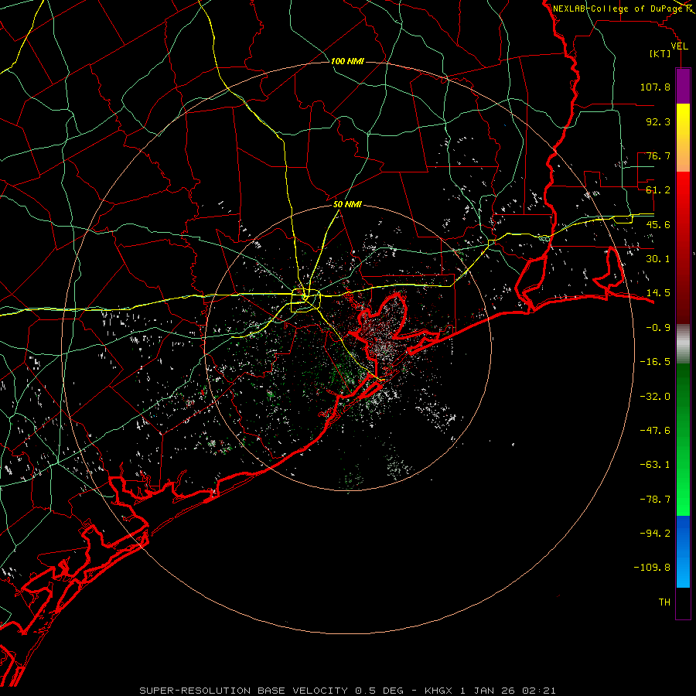The height and width of the screenshot is (696, 696).
Task: Click the purple segment of the color bar
Action: (683, 86)
